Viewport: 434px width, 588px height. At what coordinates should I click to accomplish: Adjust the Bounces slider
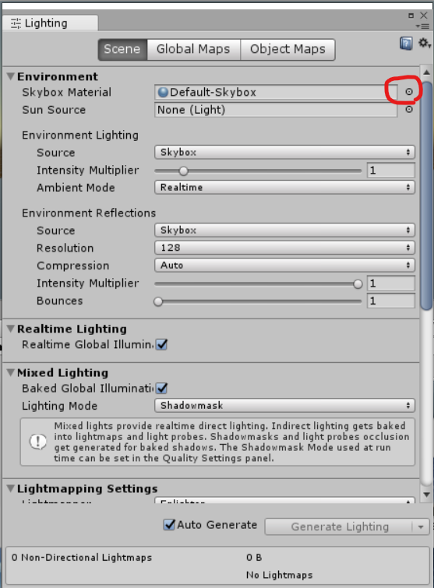point(258,301)
